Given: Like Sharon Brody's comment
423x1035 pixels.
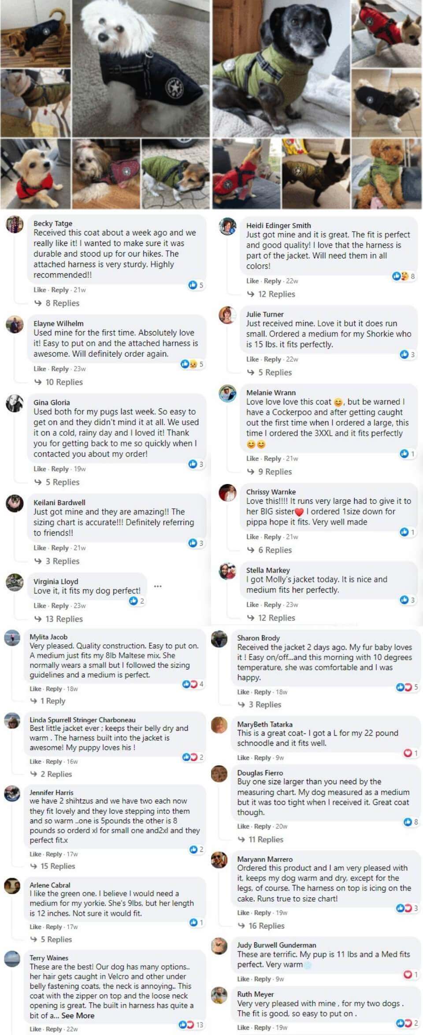Looking at the screenshot, I should pos(243,692).
